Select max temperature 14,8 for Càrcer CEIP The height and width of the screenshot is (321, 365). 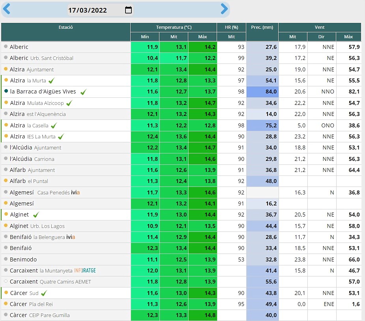202,315
